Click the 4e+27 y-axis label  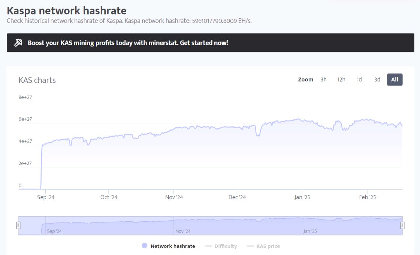coord(25,141)
